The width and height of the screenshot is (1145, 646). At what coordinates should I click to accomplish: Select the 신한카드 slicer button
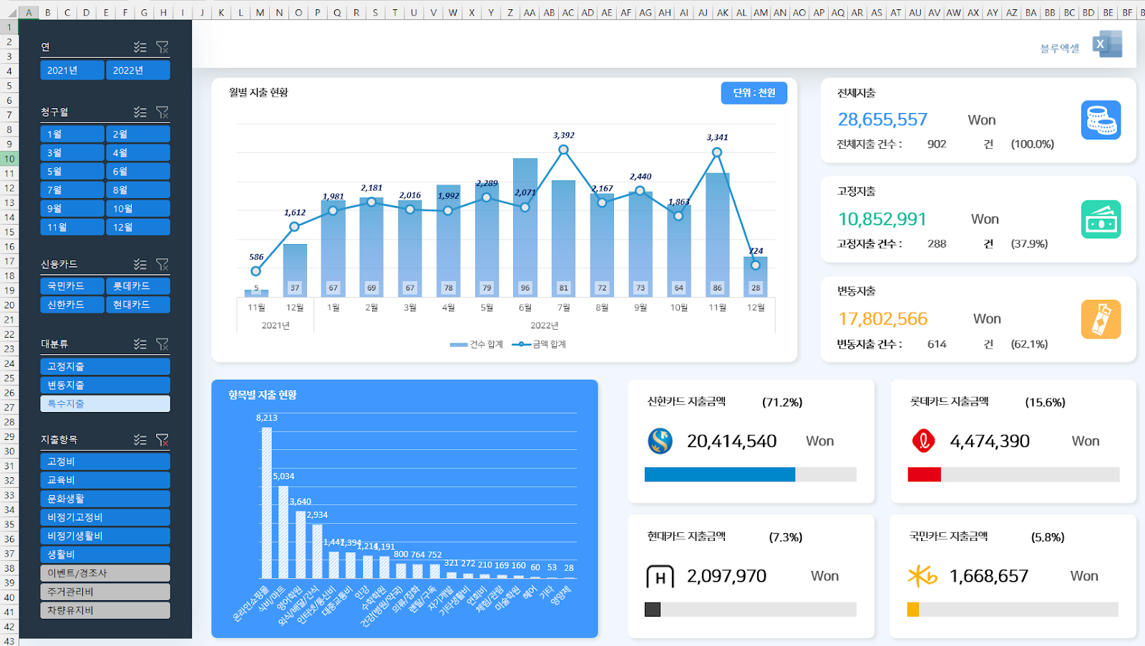tap(72, 304)
